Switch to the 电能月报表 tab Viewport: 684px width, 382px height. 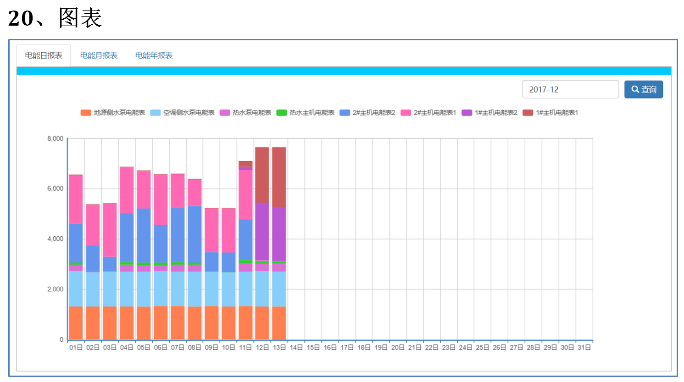tap(99, 55)
